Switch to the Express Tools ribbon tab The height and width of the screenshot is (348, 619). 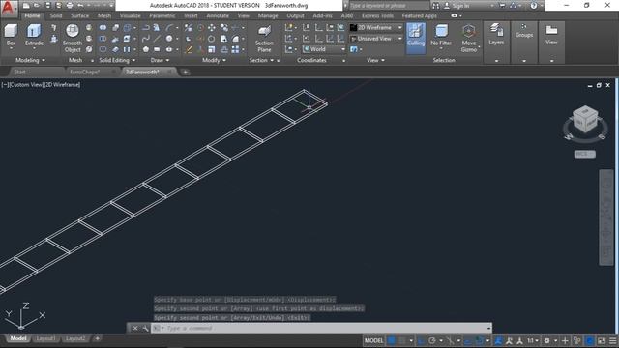point(377,15)
